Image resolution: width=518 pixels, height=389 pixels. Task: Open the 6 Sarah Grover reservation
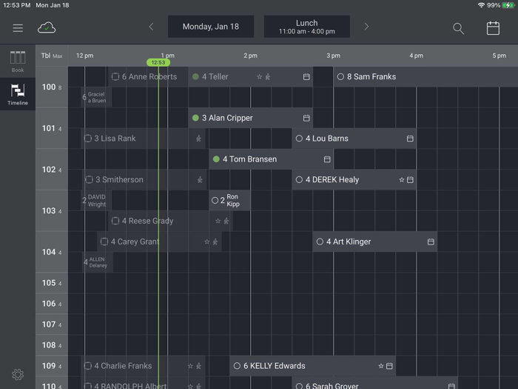[x=375, y=383]
